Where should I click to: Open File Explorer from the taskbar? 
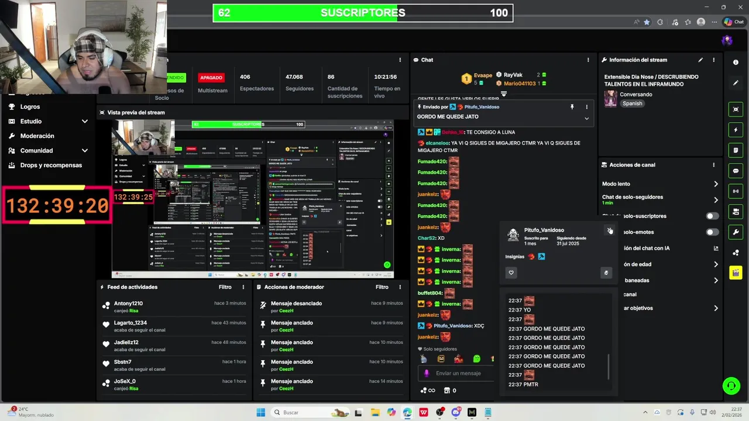375,412
